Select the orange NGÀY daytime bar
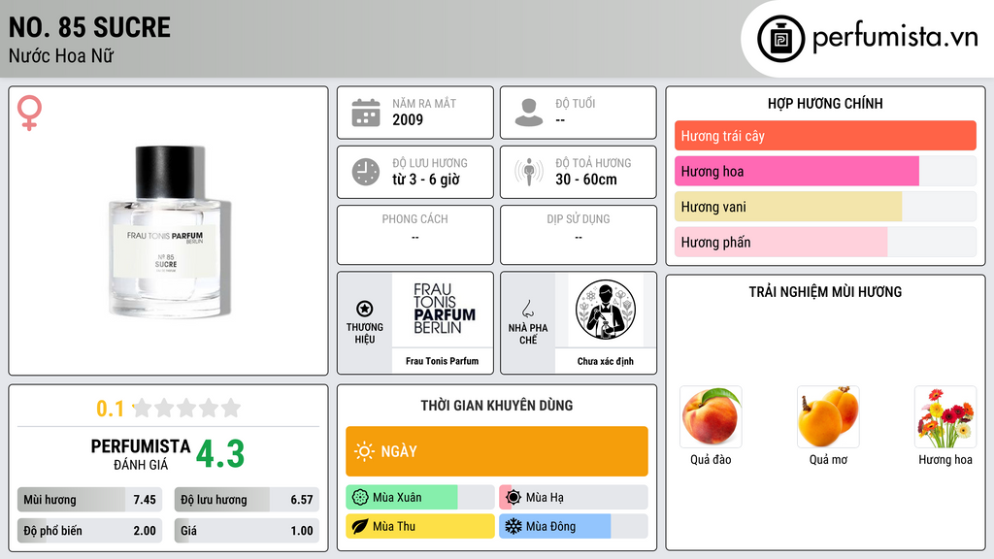 pos(497,451)
